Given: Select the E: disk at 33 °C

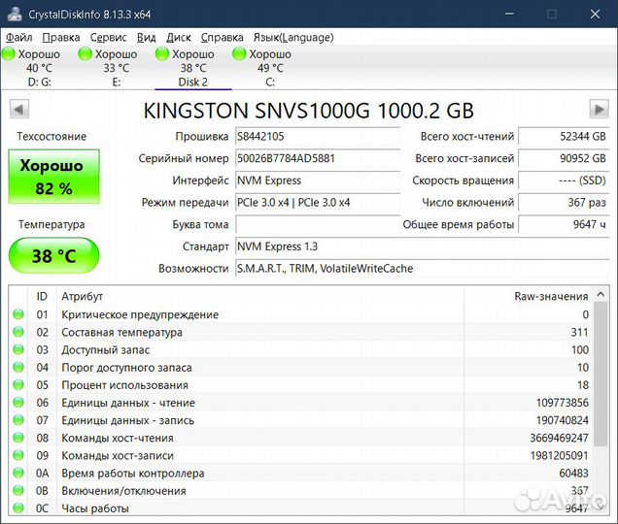Looking at the screenshot, I should (117, 68).
